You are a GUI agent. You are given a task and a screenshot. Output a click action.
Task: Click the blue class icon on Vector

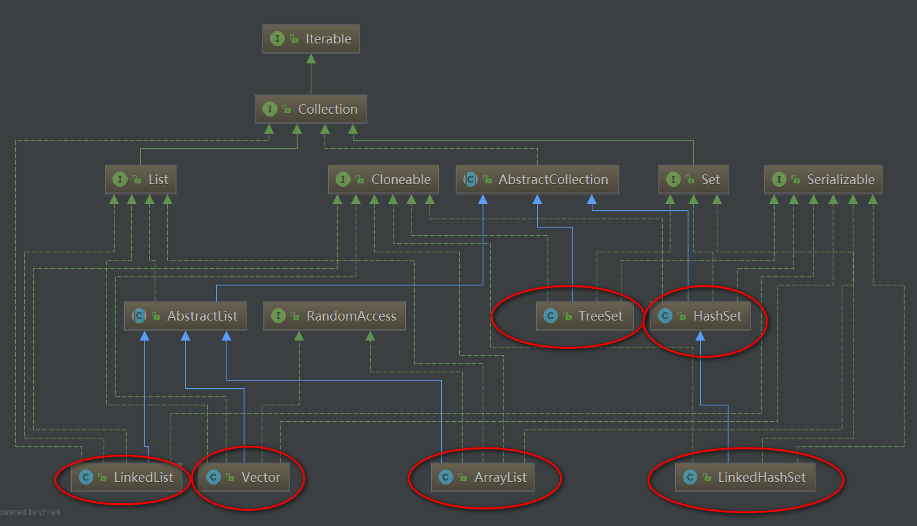pos(213,477)
